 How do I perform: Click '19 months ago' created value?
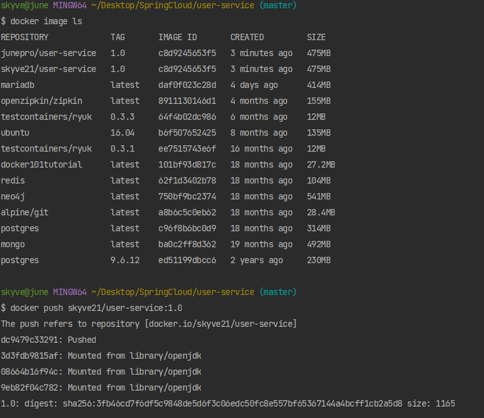261,245
